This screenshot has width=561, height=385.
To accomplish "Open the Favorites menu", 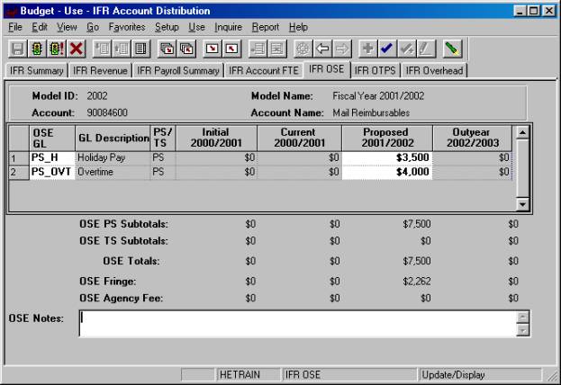I will coord(126,27).
